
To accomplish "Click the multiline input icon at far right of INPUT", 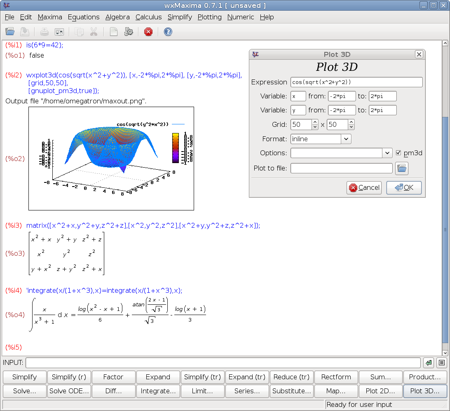I will [x=442, y=363].
